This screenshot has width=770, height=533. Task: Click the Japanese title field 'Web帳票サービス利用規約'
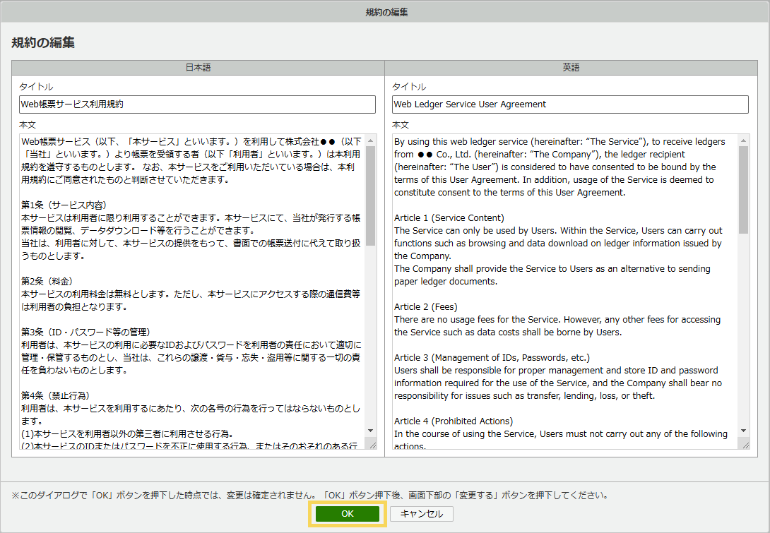pyautogui.click(x=197, y=104)
